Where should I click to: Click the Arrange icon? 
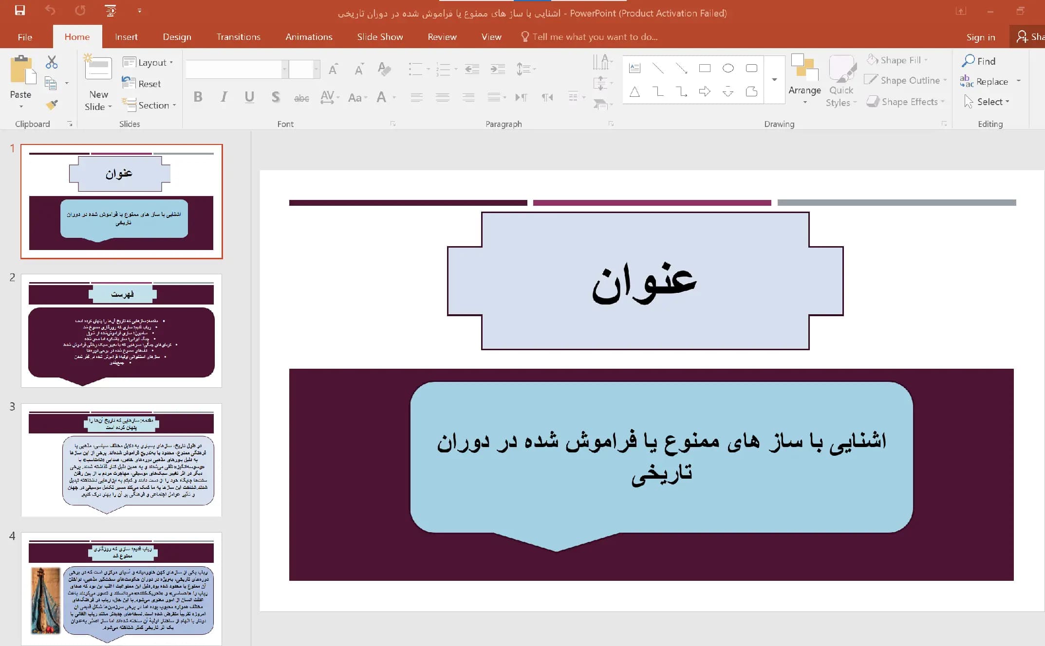tap(804, 67)
